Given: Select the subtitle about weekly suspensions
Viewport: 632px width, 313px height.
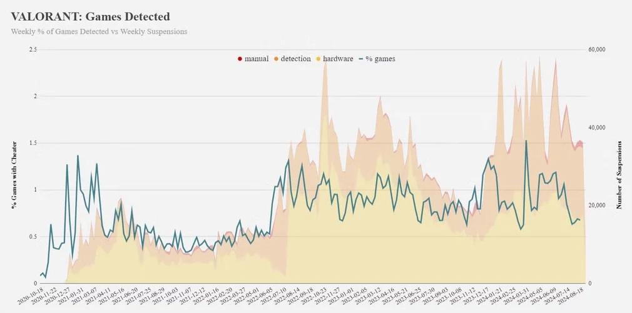Looking at the screenshot, I should [99, 31].
